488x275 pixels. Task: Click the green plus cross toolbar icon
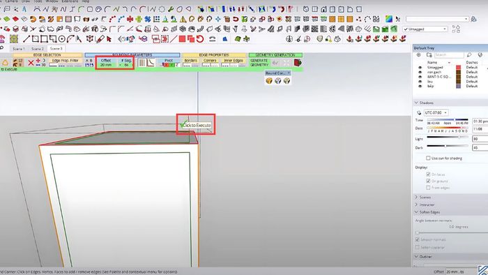click(139, 19)
